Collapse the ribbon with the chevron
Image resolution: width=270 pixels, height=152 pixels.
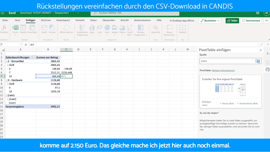click(x=269, y=40)
